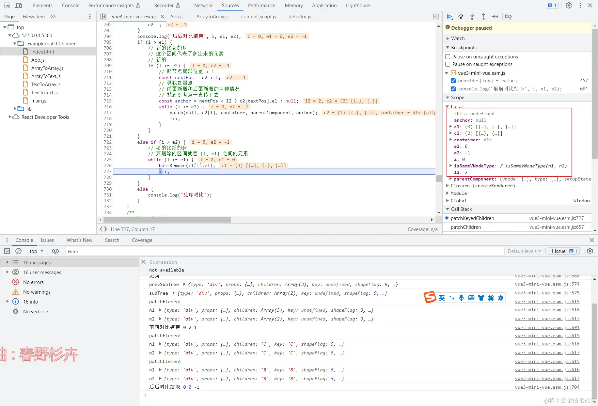Open more navigator tabs chevron
Screen dimensions: 598x406
(x=53, y=17)
